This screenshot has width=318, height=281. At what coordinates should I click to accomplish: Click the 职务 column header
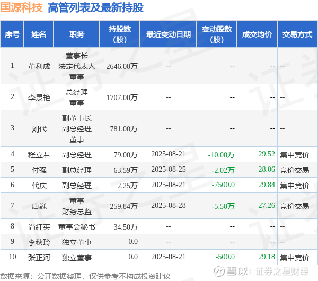[77, 34]
